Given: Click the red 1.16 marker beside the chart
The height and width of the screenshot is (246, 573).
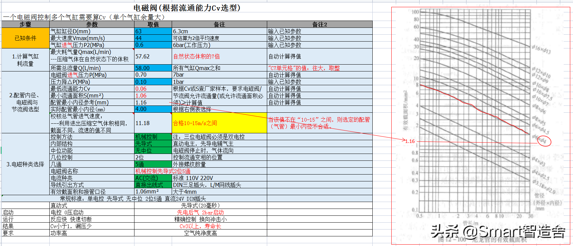Looking at the screenshot, I should click(410, 141).
